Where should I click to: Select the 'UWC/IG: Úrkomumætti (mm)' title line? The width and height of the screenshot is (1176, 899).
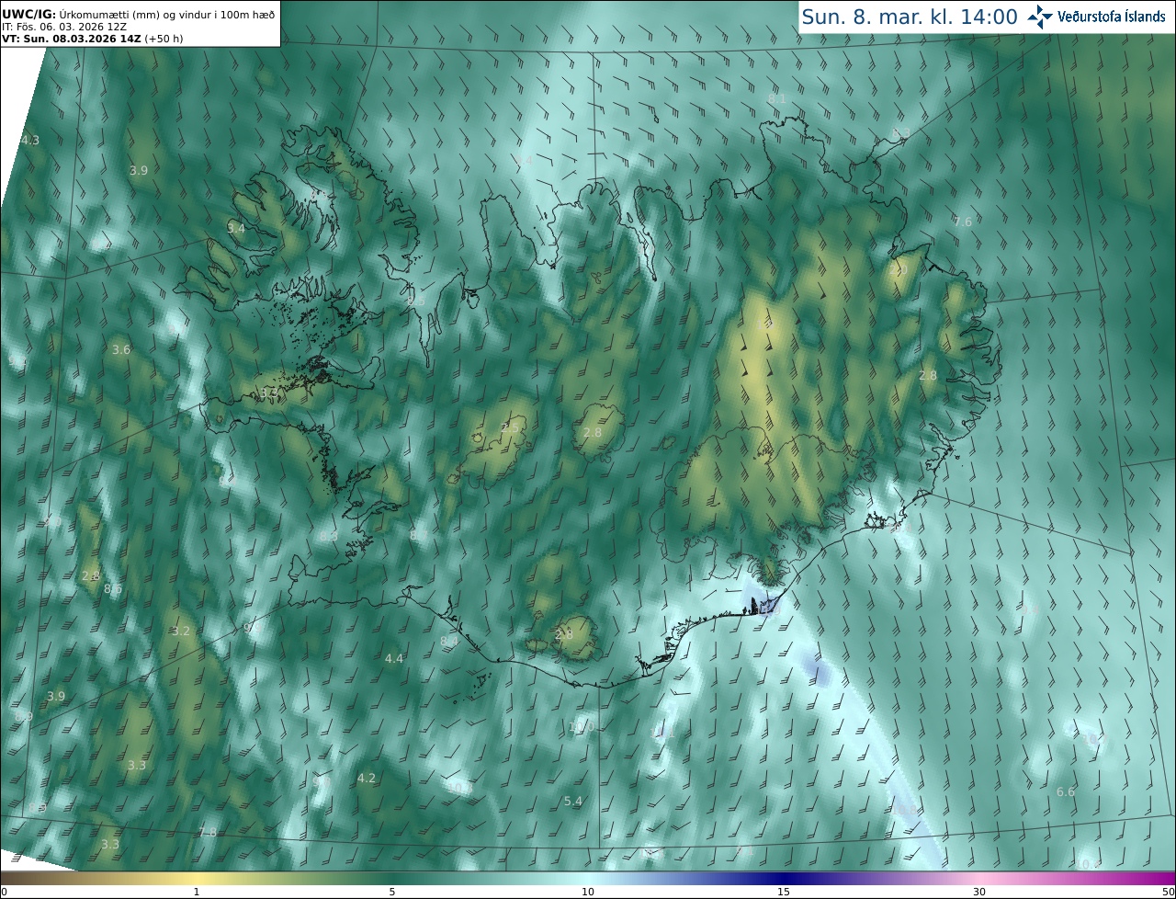139,14
